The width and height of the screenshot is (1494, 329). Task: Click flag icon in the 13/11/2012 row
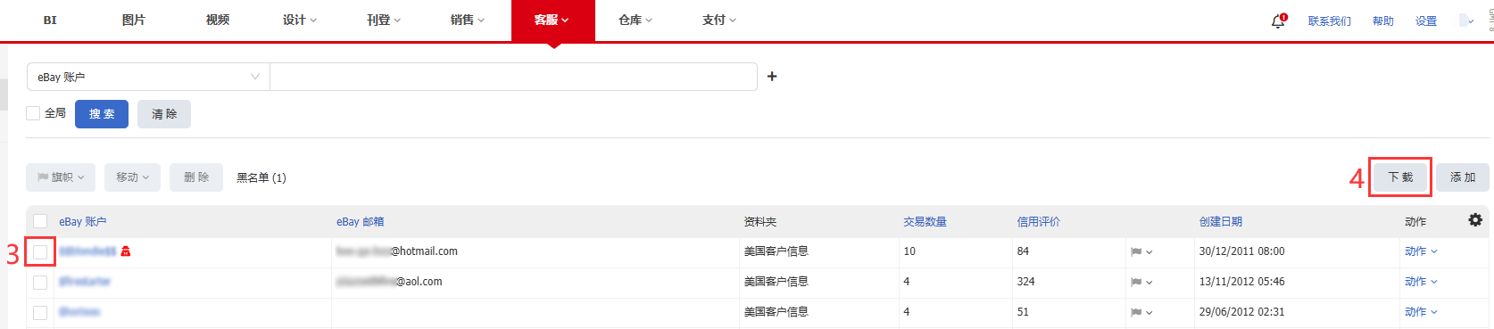(x=1141, y=283)
